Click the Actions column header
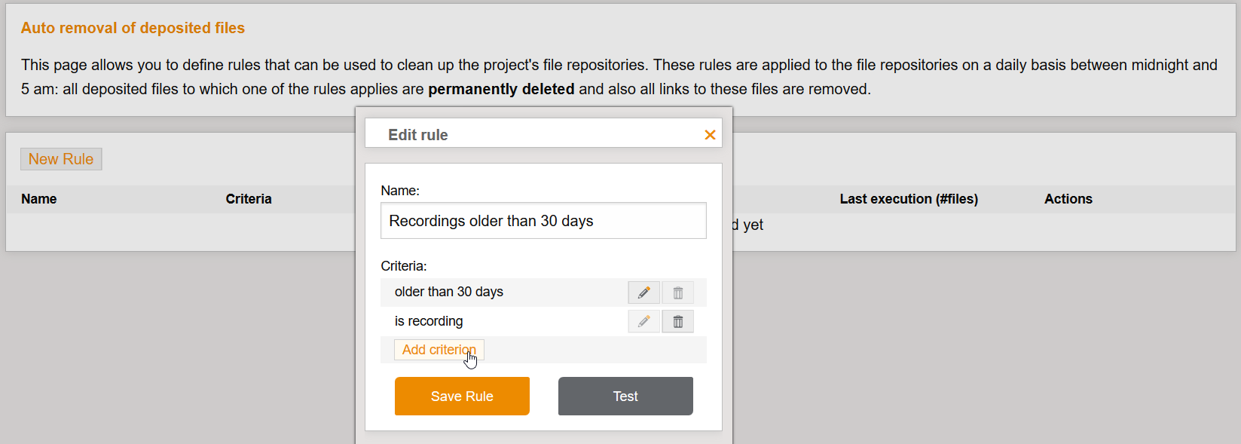1241x444 pixels. [1068, 198]
